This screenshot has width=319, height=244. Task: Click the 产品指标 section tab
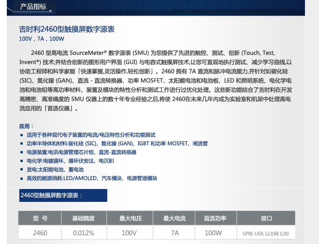pyautogui.click(x=33, y=7)
